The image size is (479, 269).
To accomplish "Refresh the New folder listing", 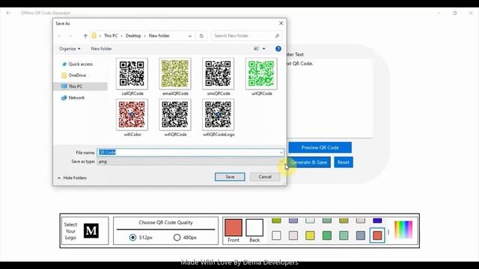I will point(201,36).
